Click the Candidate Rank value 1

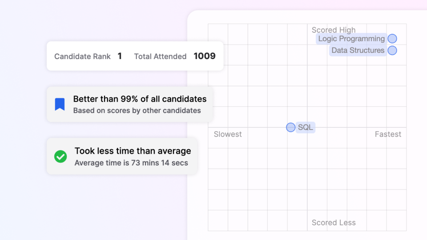coord(120,56)
